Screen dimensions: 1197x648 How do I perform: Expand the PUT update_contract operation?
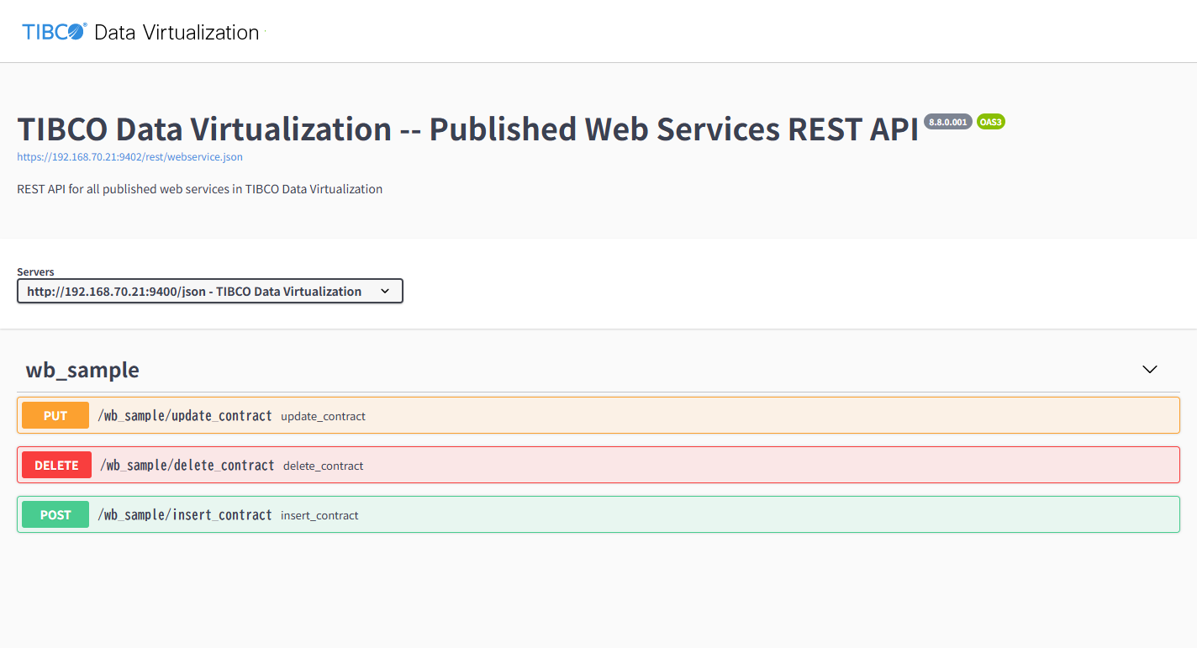coord(598,415)
